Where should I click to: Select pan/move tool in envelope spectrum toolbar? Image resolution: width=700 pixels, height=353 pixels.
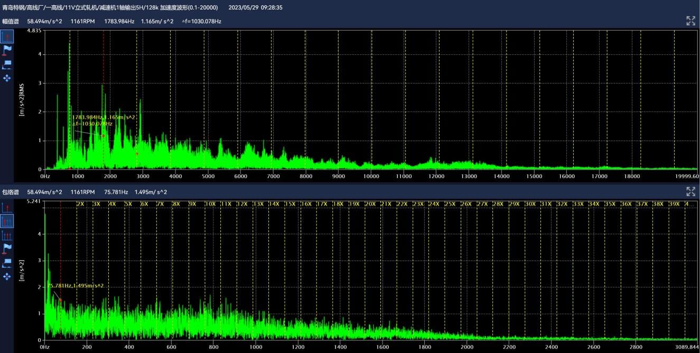pyautogui.click(x=7, y=276)
